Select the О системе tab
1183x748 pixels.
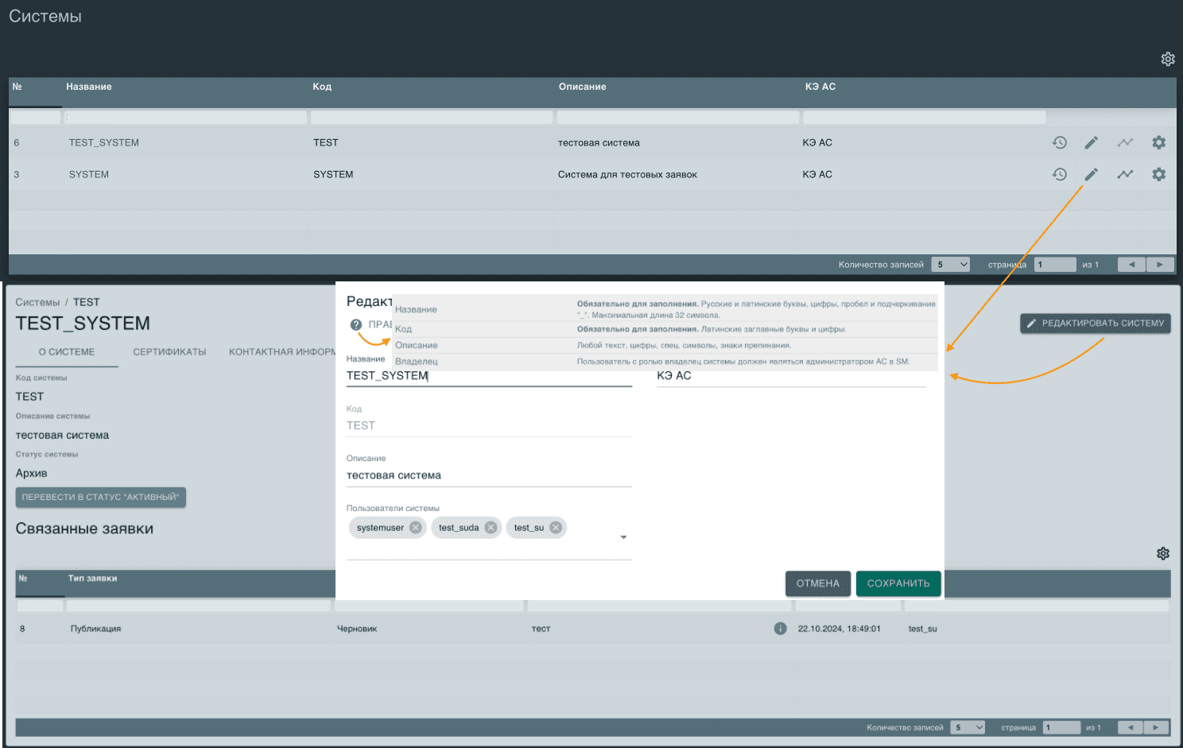[x=67, y=352]
